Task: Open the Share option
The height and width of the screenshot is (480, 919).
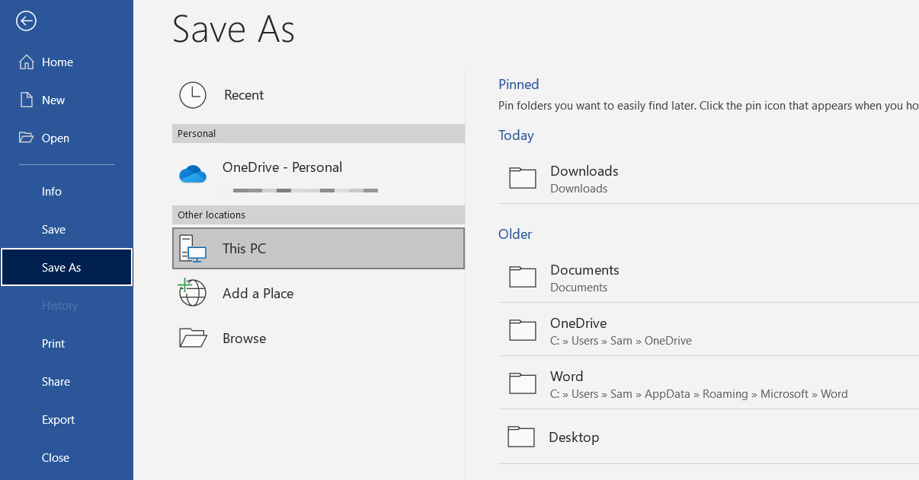Action: coord(67,382)
